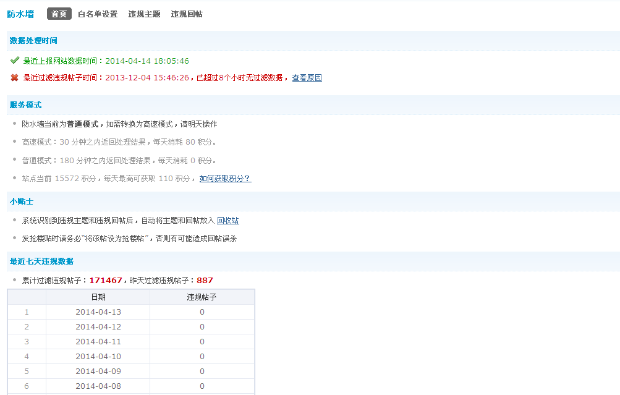The image size is (620, 395).
Task: Click violation count for 2014-04-08 row
Action: [202, 386]
